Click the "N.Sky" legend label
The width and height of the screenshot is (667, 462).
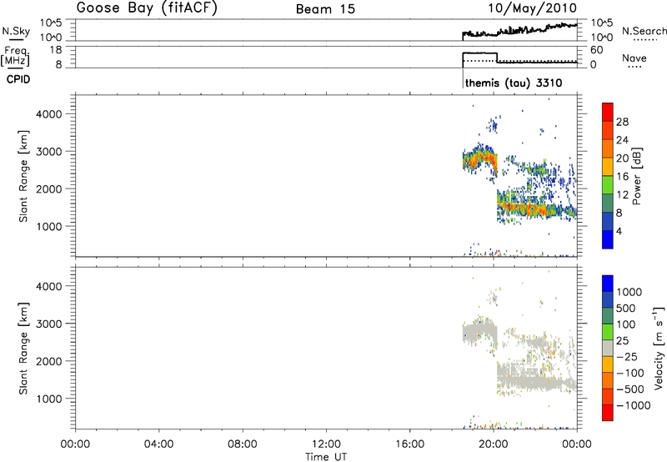click(16, 32)
